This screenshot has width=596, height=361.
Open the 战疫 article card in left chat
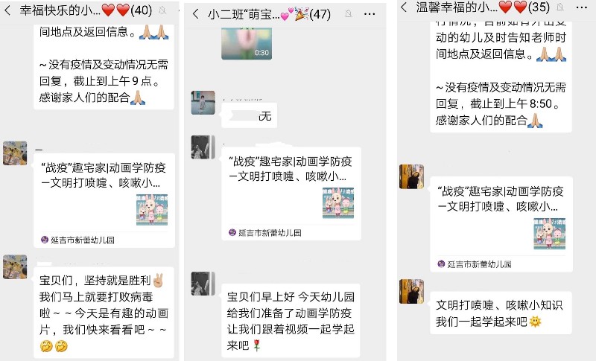(x=104, y=200)
